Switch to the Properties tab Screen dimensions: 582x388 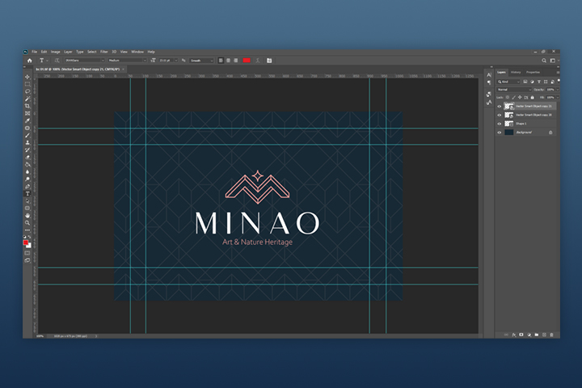[533, 72]
